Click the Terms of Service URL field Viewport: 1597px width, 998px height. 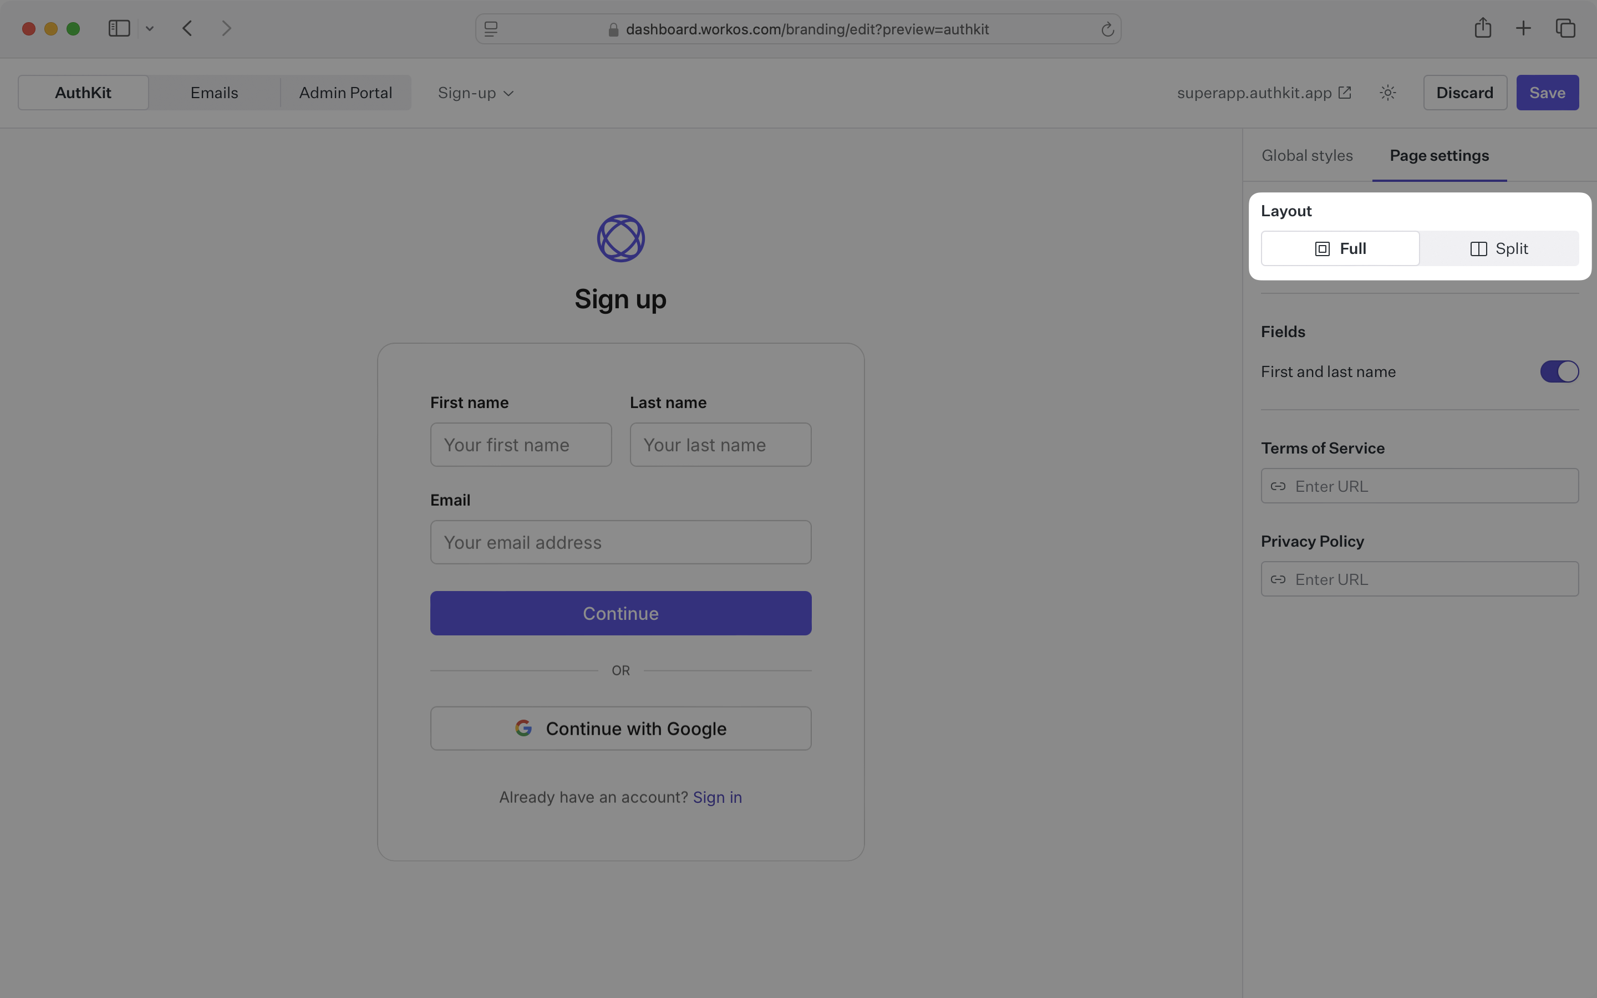coord(1420,486)
